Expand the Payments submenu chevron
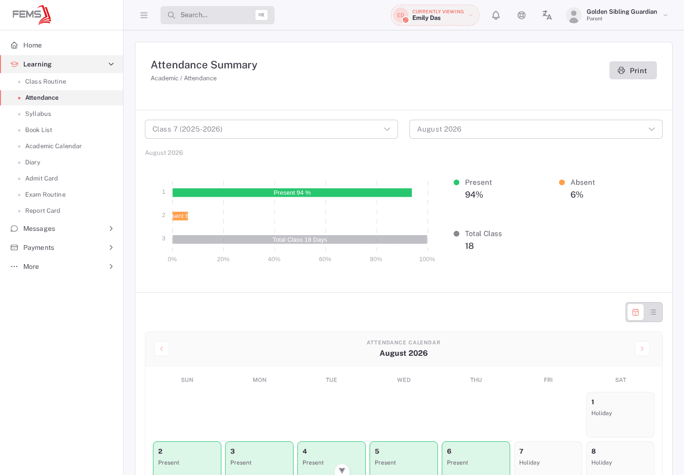This screenshot has width=684, height=475. (x=111, y=247)
